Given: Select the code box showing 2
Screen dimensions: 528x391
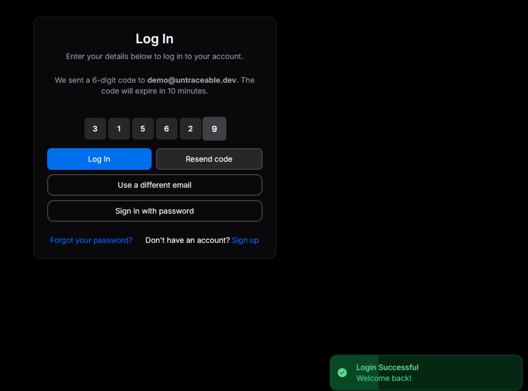Looking at the screenshot, I should pyautogui.click(x=191, y=129).
